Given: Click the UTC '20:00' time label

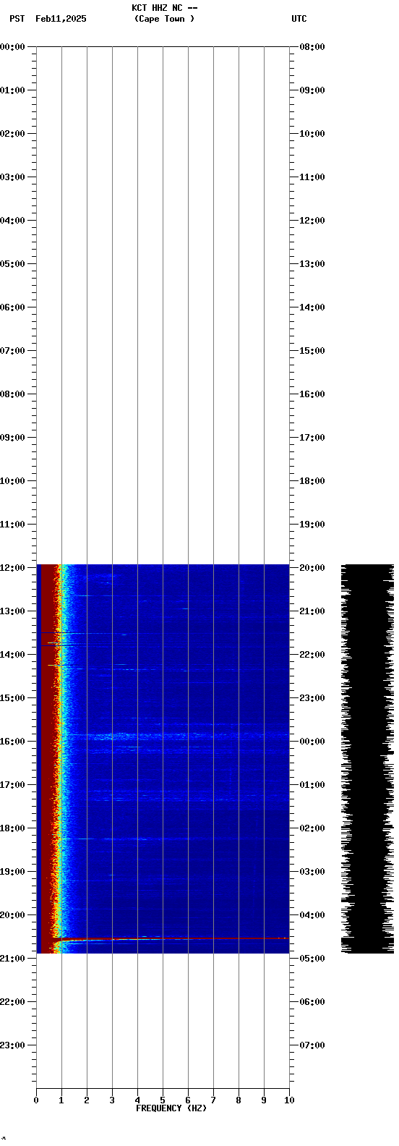Looking at the screenshot, I should [x=312, y=568].
